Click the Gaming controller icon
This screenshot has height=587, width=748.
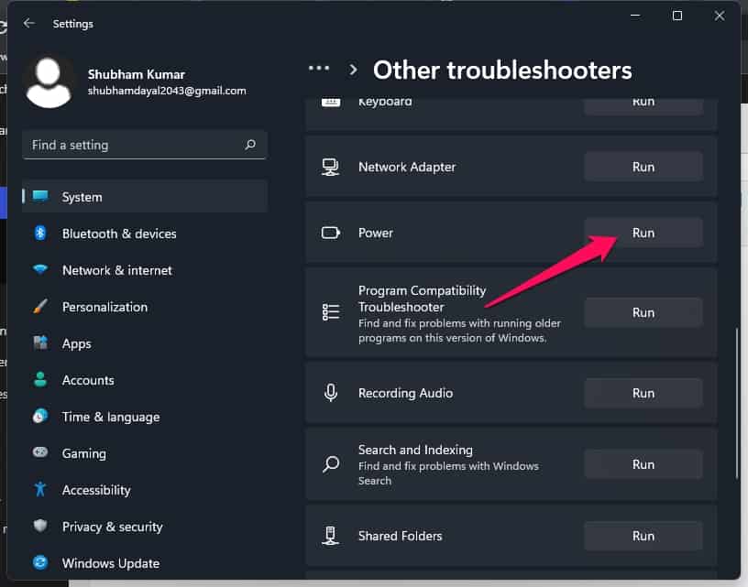click(40, 452)
